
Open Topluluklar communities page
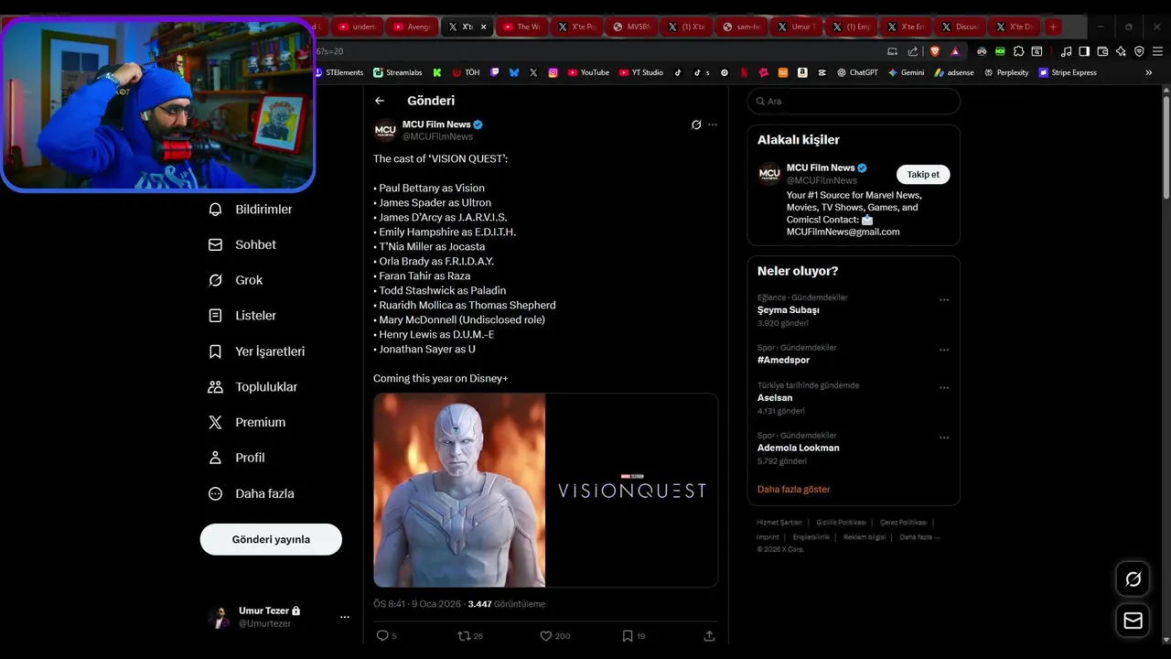pos(253,387)
